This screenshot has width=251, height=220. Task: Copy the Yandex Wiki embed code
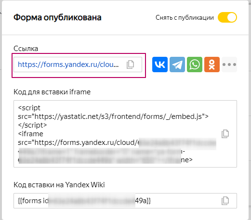(225, 201)
